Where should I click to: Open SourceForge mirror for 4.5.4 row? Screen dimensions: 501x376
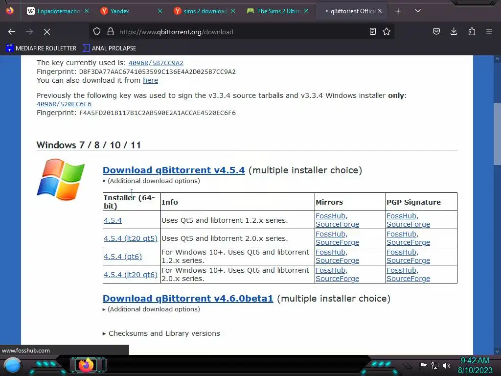pyautogui.click(x=338, y=224)
